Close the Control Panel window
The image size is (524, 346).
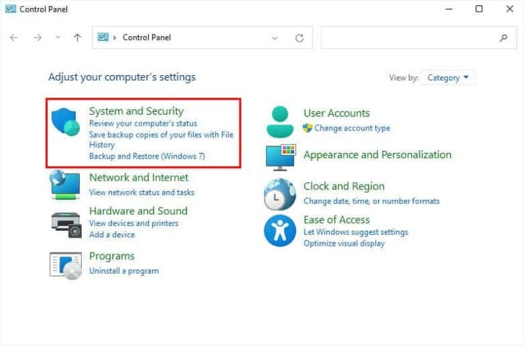[509, 9]
